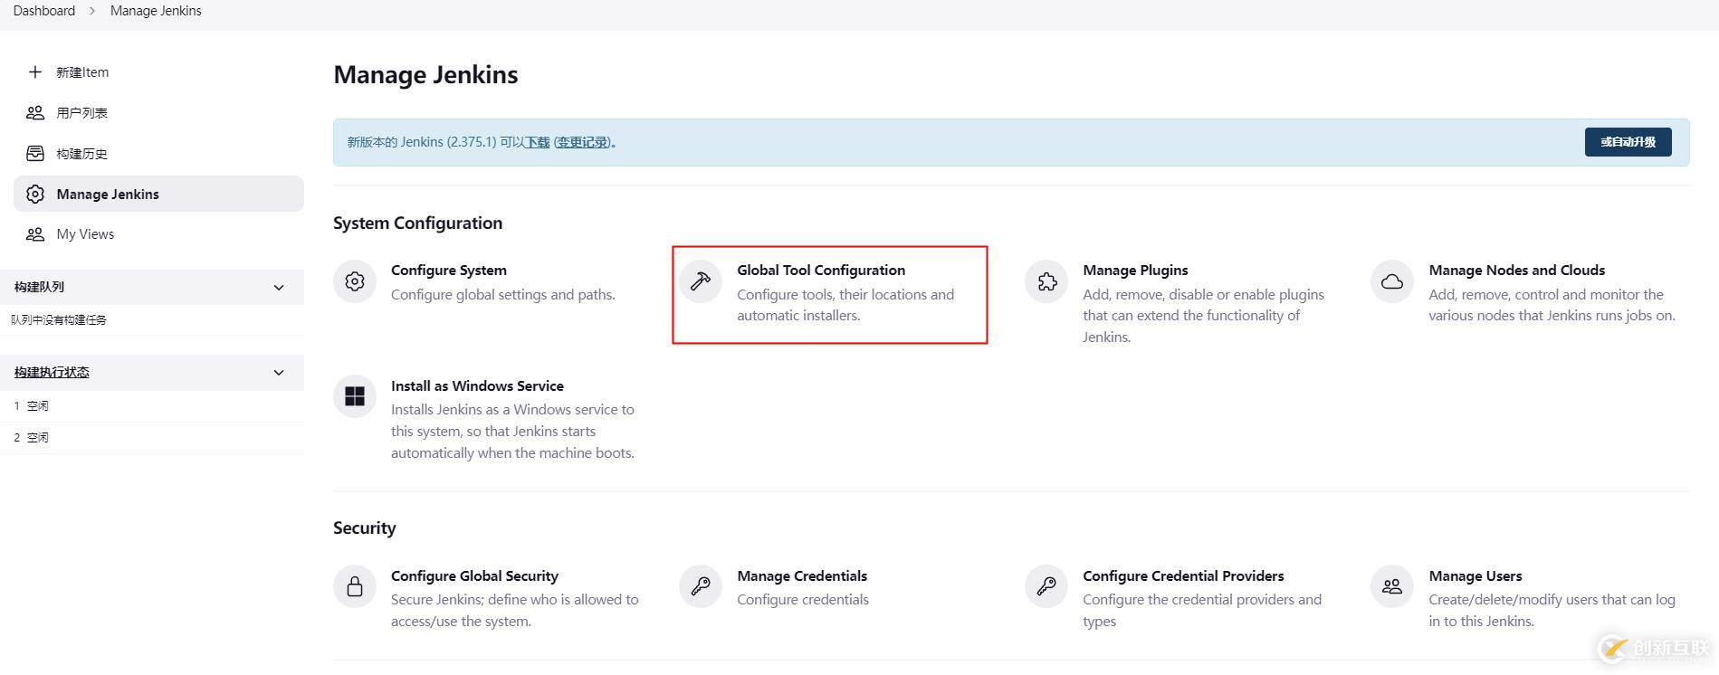
Task: Click the Manage Nodes and Clouds cloud icon
Action: (1392, 281)
